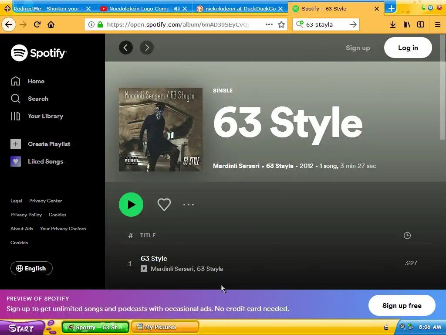Open Home in the sidebar
The width and height of the screenshot is (446, 335).
28,81
